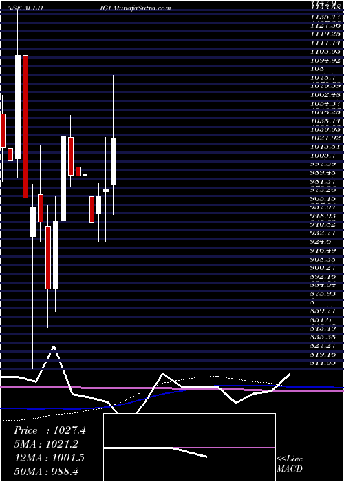Select the 50MA : 988.4 value
The height and width of the screenshot is (482, 344).
[x=47, y=471]
